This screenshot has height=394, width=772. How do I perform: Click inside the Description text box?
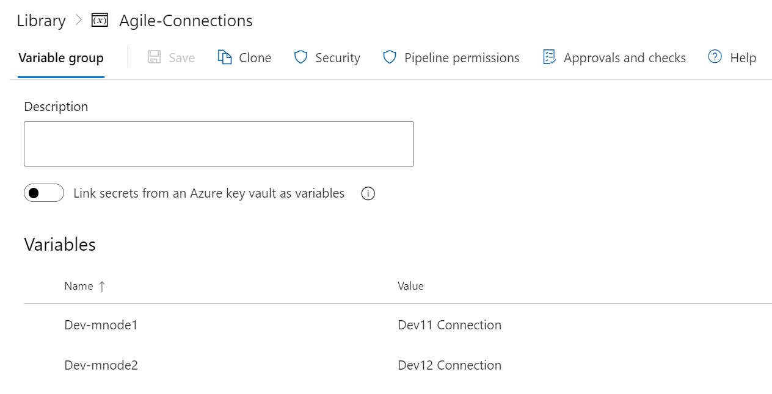pyautogui.click(x=219, y=144)
